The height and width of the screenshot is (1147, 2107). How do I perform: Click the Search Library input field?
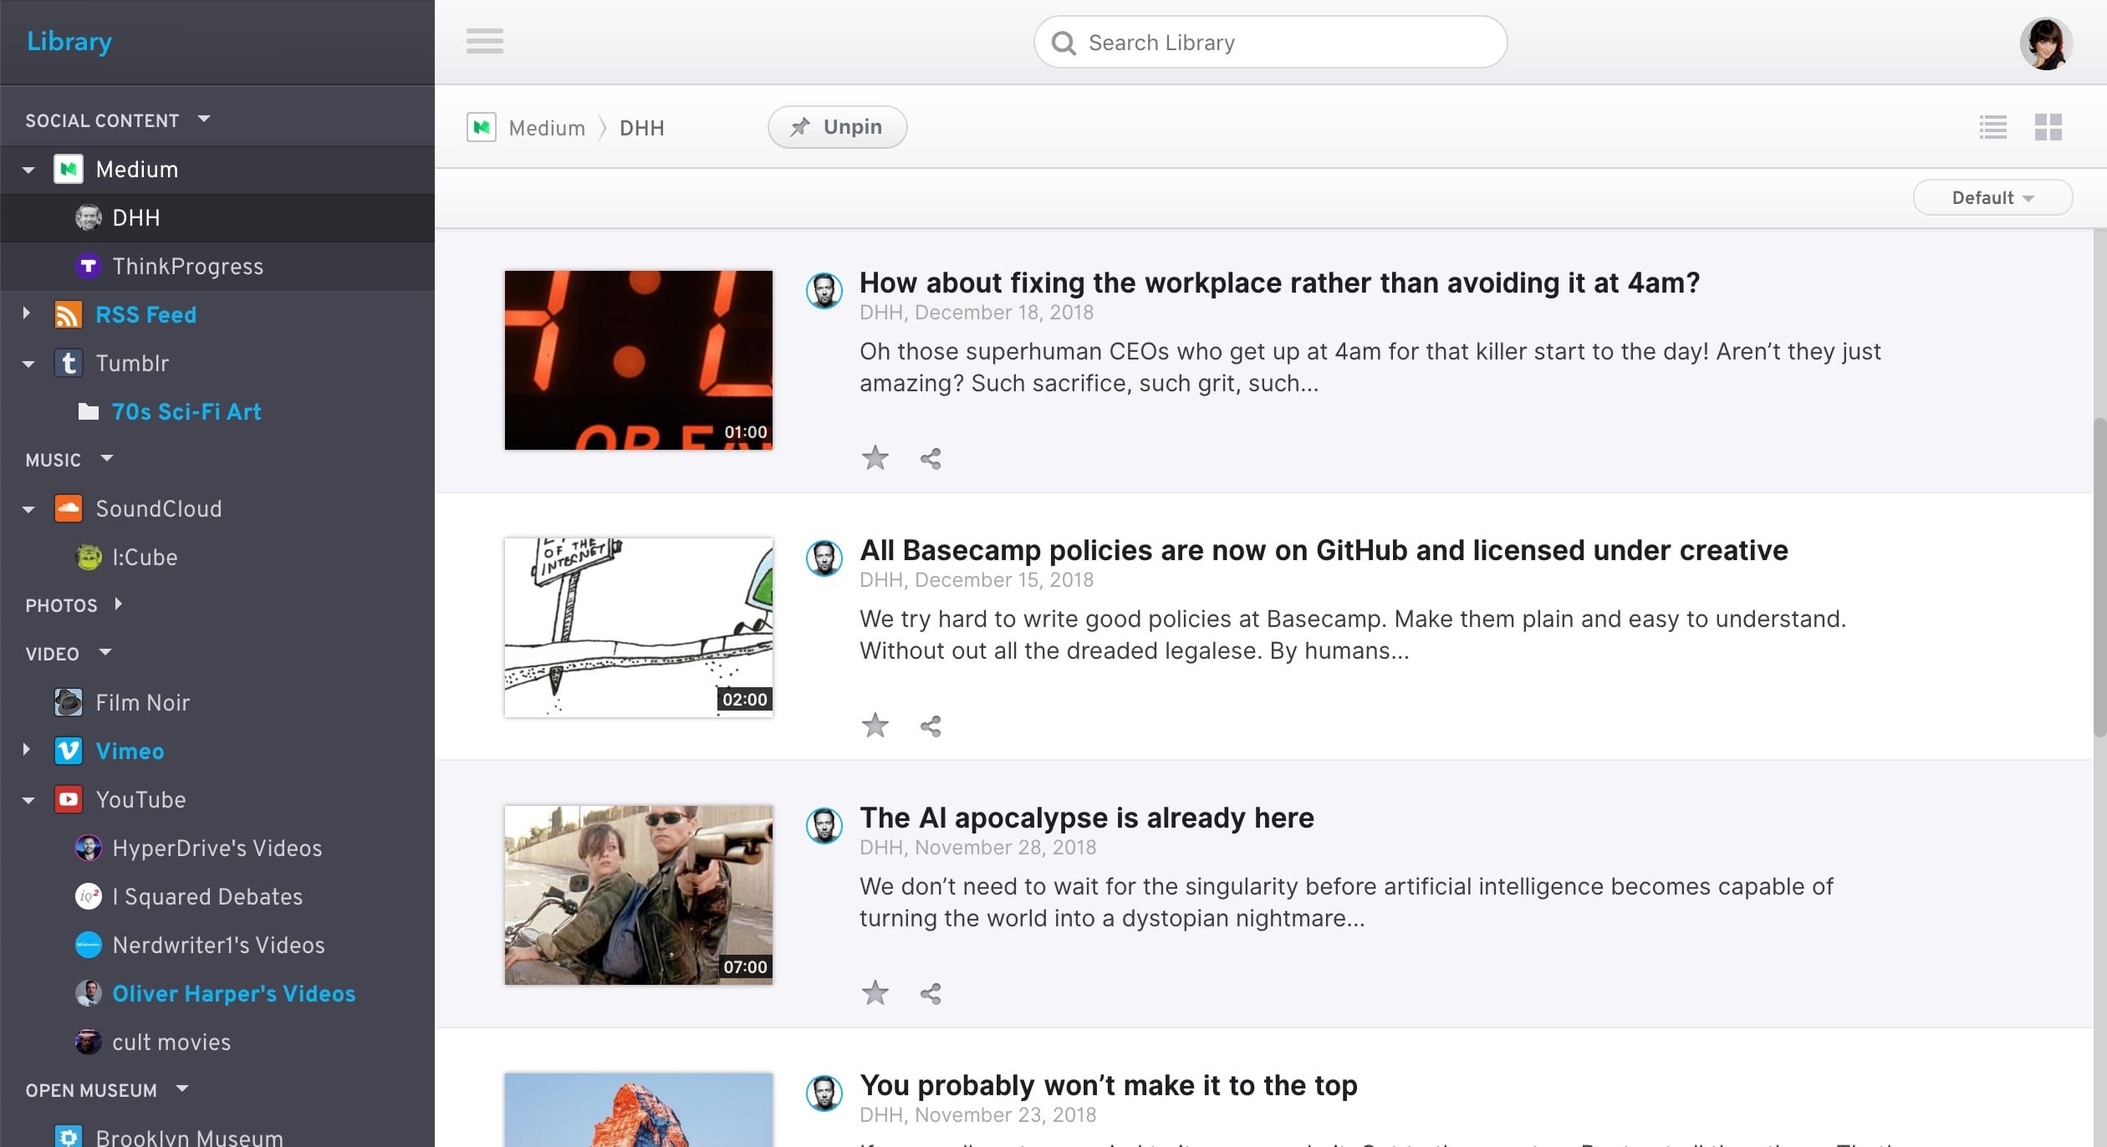[x=1270, y=43]
